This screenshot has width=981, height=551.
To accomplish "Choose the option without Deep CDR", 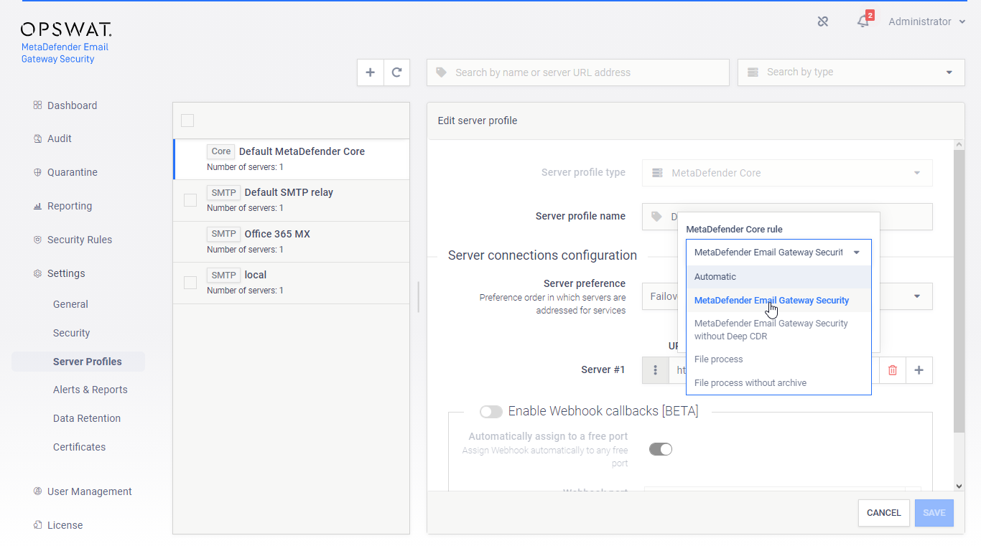I will [778, 330].
